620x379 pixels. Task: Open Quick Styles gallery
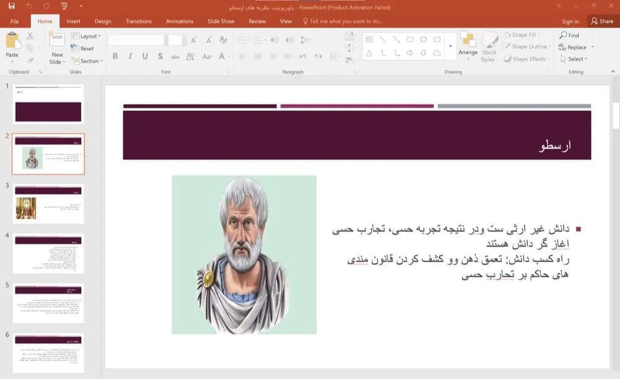[489, 47]
